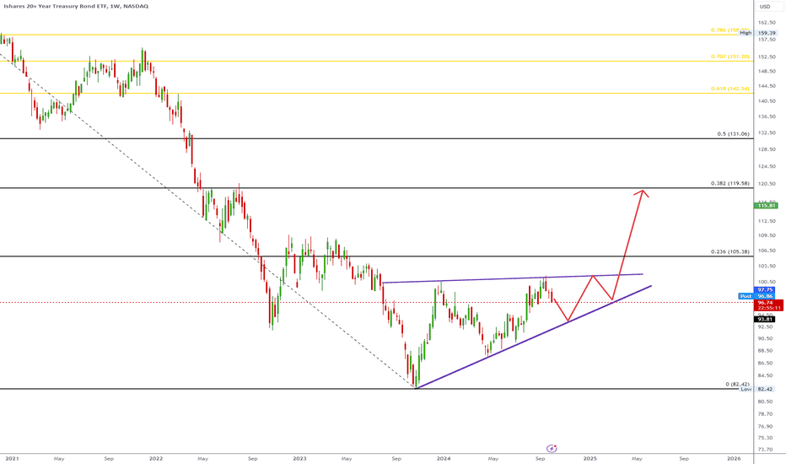The image size is (786, 464).
Task: Click the 128.50 price axis value
Action: (x=767, y=149)
